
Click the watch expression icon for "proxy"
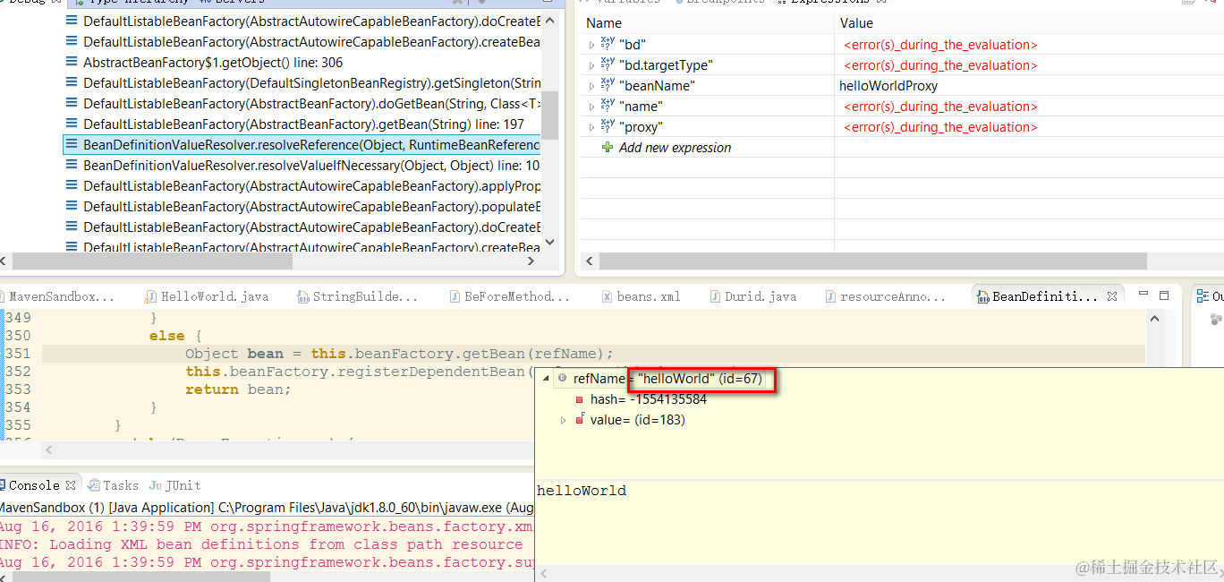608,126
